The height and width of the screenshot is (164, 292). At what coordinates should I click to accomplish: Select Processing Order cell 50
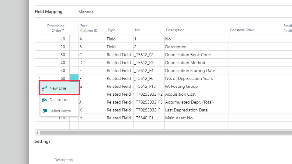coord(56,70)
